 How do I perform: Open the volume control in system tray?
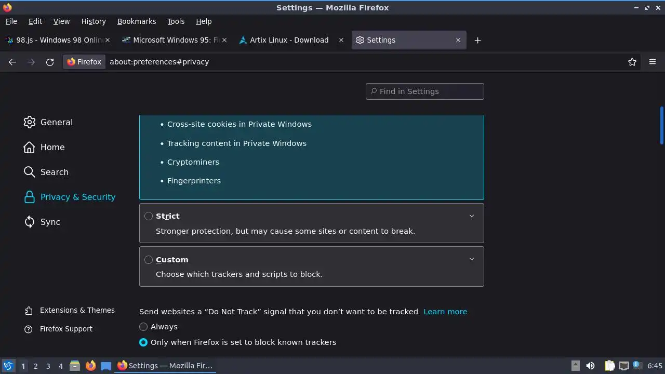590,366
